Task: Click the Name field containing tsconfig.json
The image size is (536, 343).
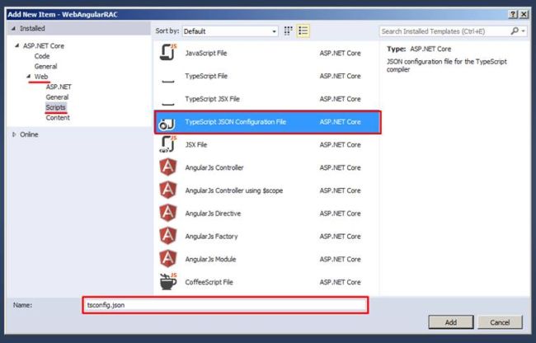Action: click(225, 305)
